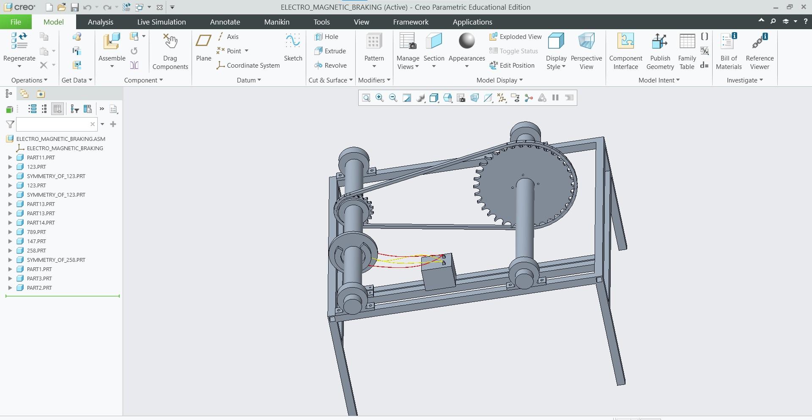Toggle Perspective View on
This screenshot has width=812, height=420.
click(586, 51)
